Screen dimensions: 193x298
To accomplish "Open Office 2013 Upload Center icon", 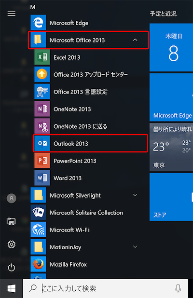I will 42,74.
